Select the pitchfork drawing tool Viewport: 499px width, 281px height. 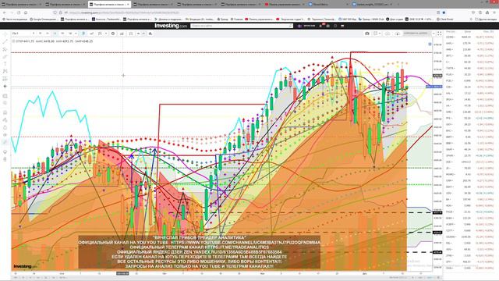[x=5, y=49]
